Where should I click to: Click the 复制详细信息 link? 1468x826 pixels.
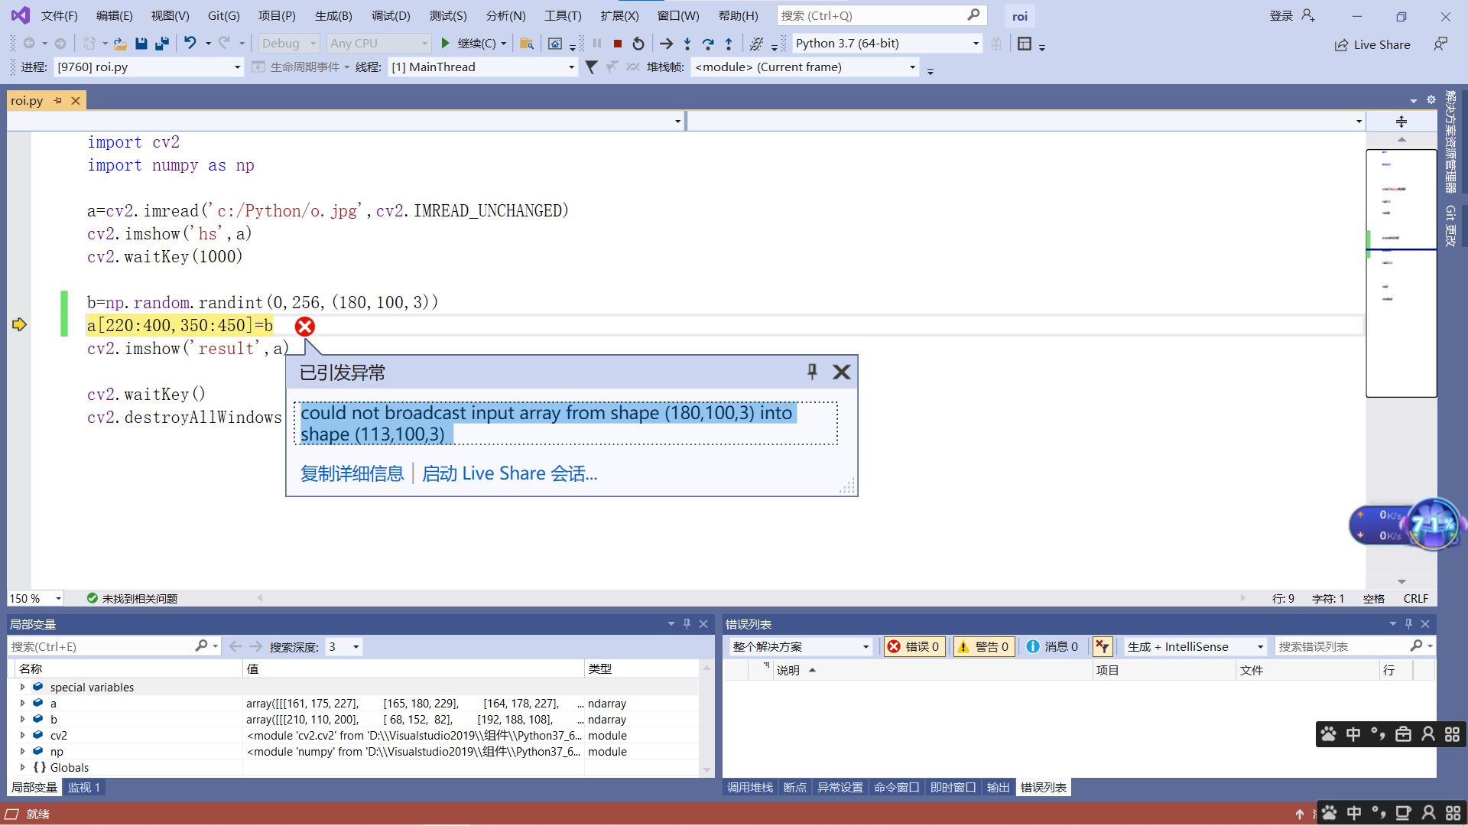352,473
